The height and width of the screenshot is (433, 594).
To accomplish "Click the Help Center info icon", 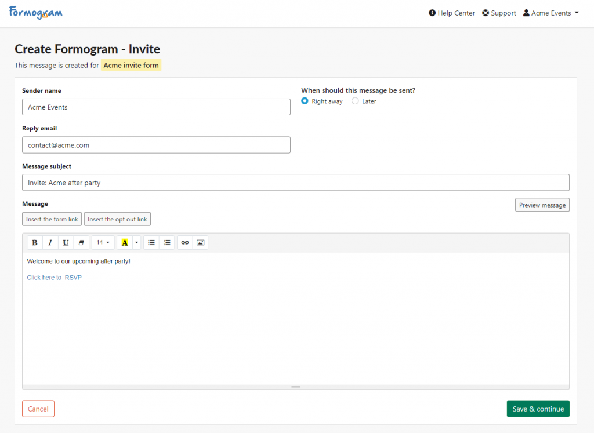I will [x=432, y=13].
